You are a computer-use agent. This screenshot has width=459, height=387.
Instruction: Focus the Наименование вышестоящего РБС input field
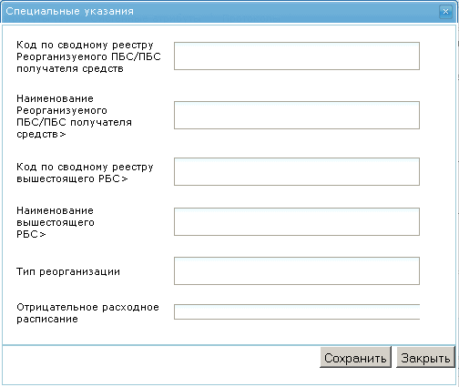point(297,221)
